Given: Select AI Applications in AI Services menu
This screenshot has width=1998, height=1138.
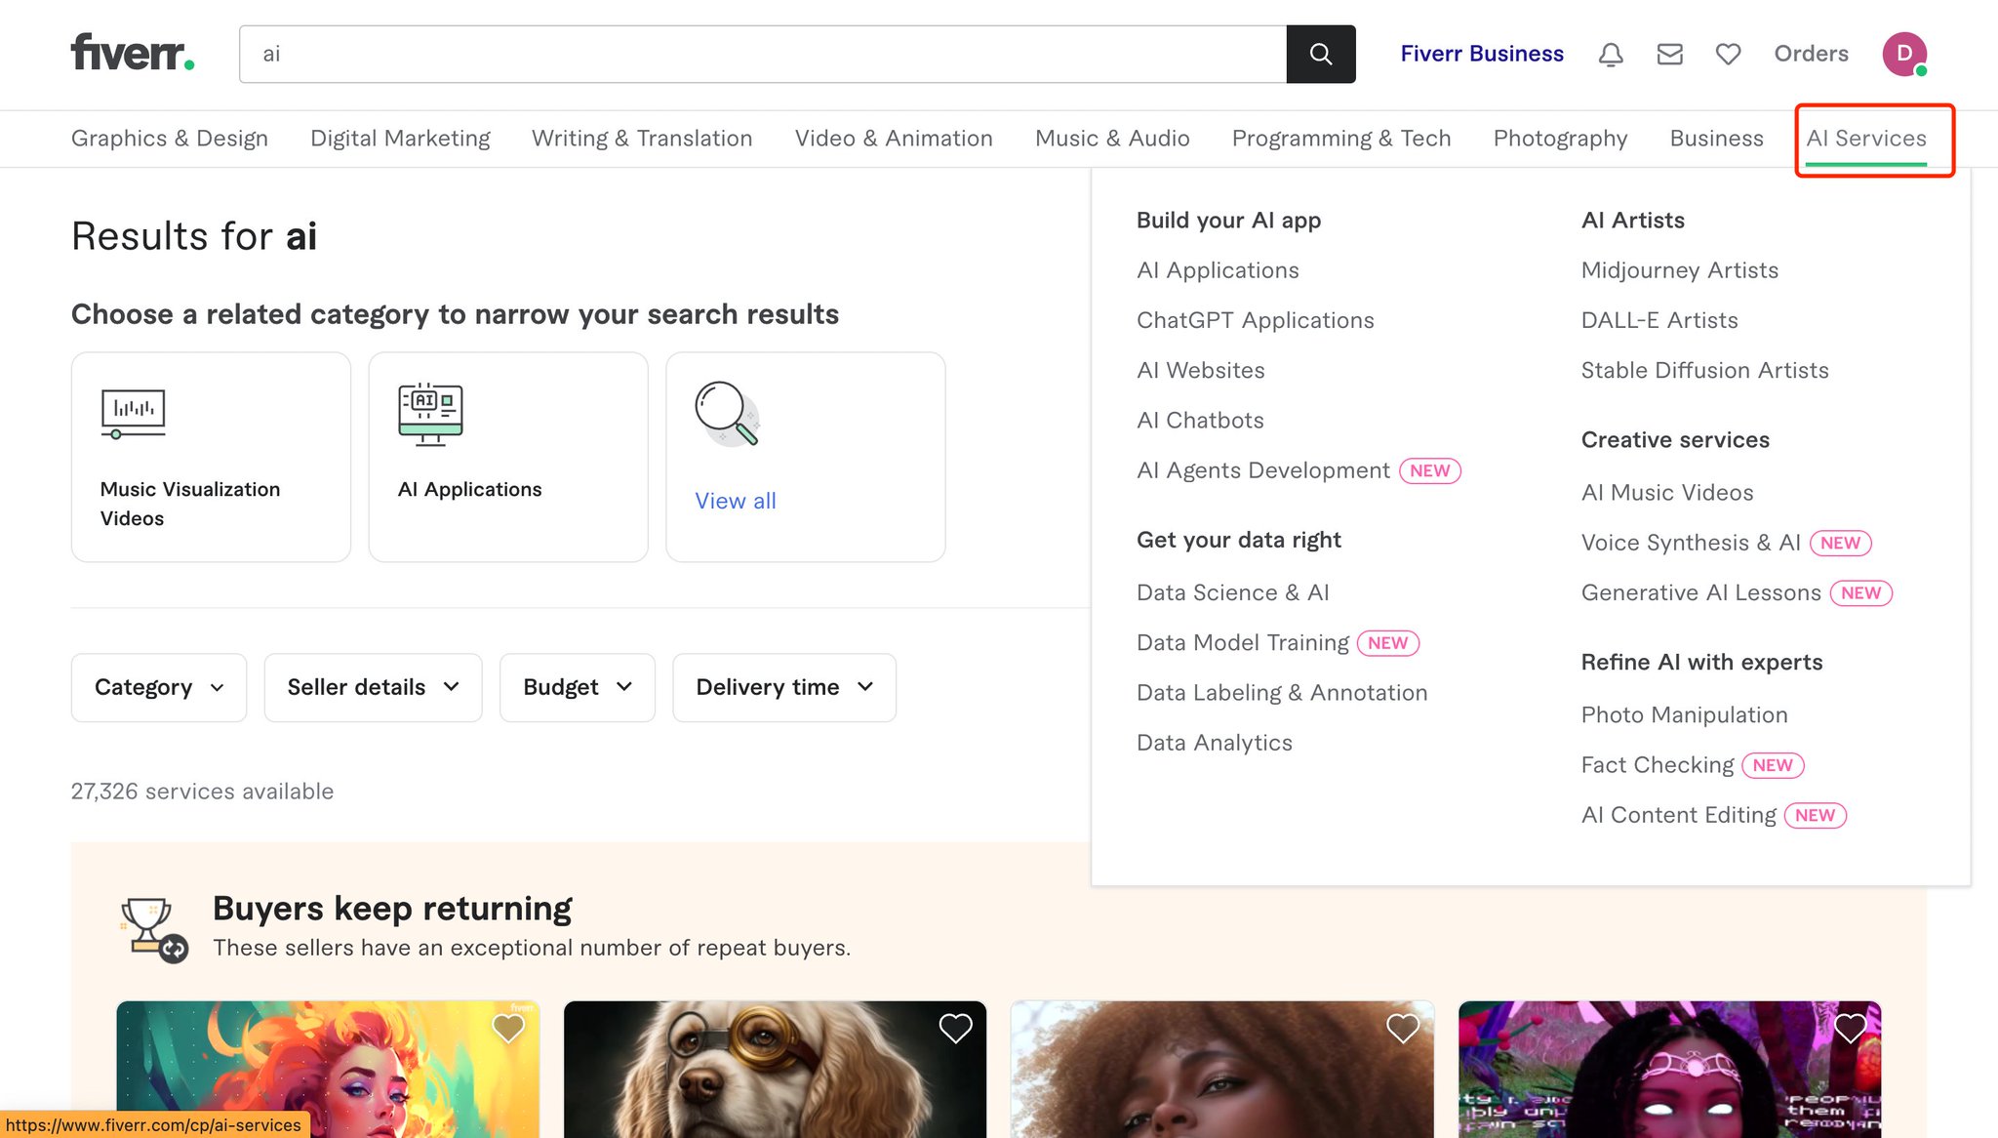Looking at the screenshot, I should [x=1218, y=270].
